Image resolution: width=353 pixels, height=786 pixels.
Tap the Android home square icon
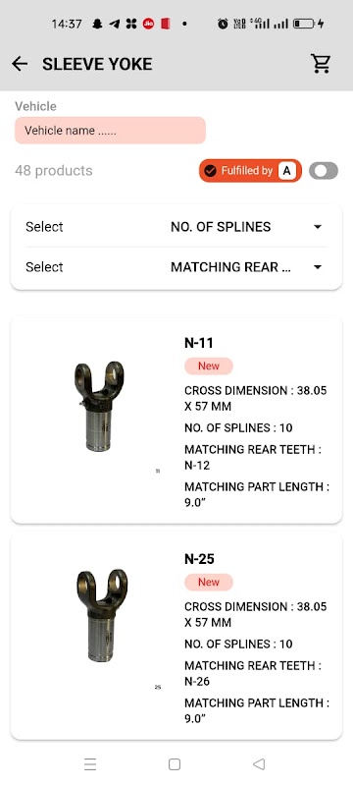tap(175, 764)
